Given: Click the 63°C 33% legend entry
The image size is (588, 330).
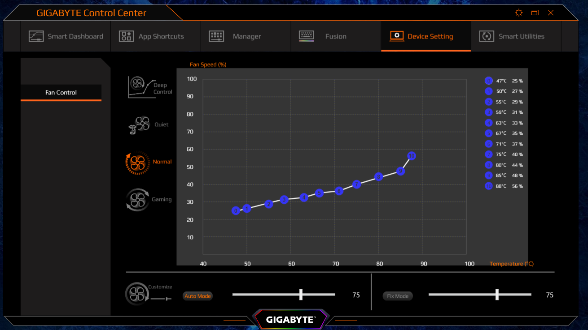Looking at the screenshot, I should (504, 123).
